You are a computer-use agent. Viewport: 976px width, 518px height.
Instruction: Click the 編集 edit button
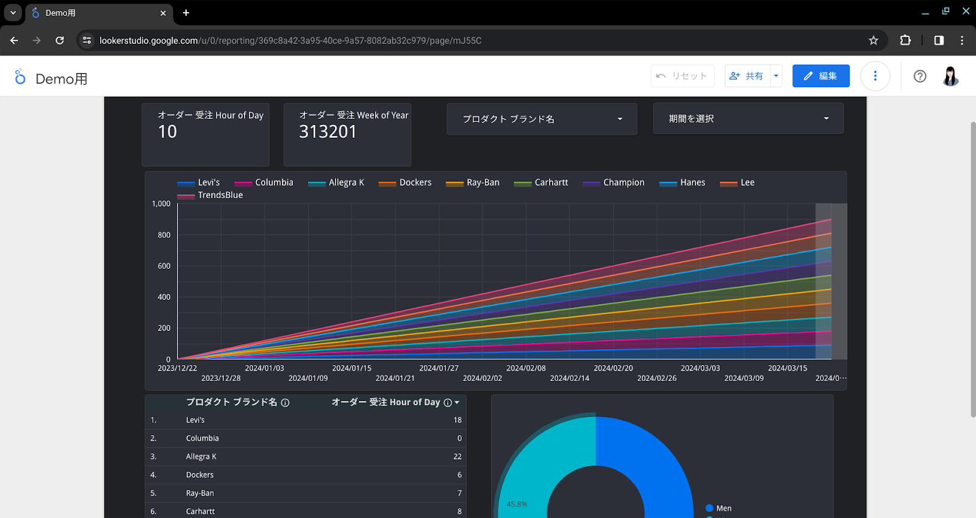pos(820,76)
